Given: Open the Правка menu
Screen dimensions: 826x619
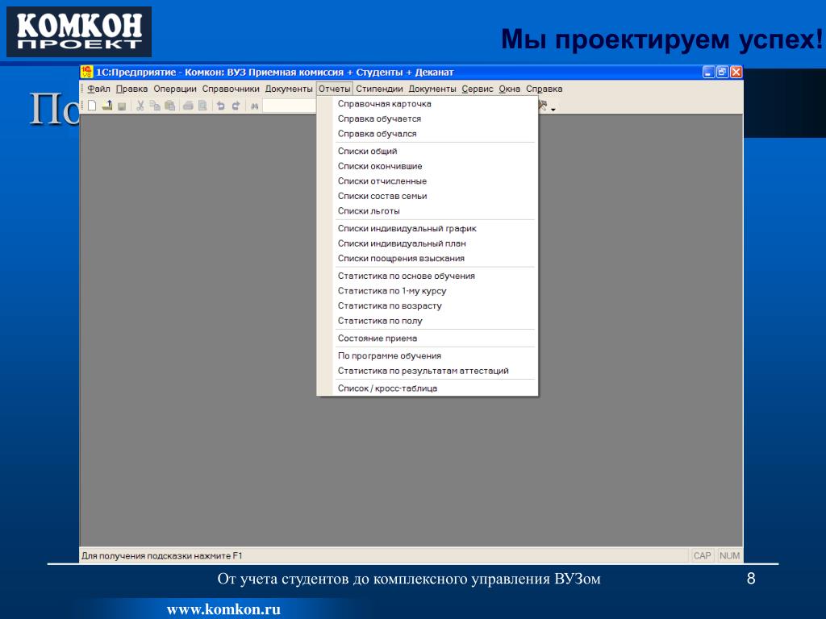Looking at the screenshot, I should [131, 89].
